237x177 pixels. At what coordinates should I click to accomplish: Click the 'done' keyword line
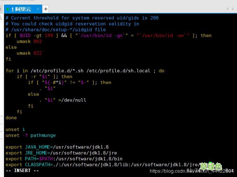tap(11, 118)
